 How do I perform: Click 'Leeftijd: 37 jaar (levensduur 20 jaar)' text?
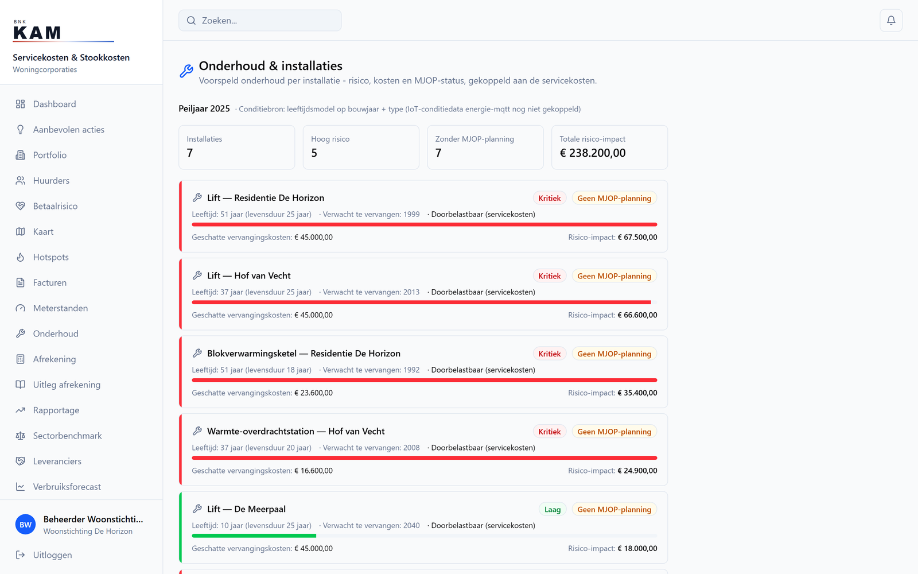click(251, 448)
